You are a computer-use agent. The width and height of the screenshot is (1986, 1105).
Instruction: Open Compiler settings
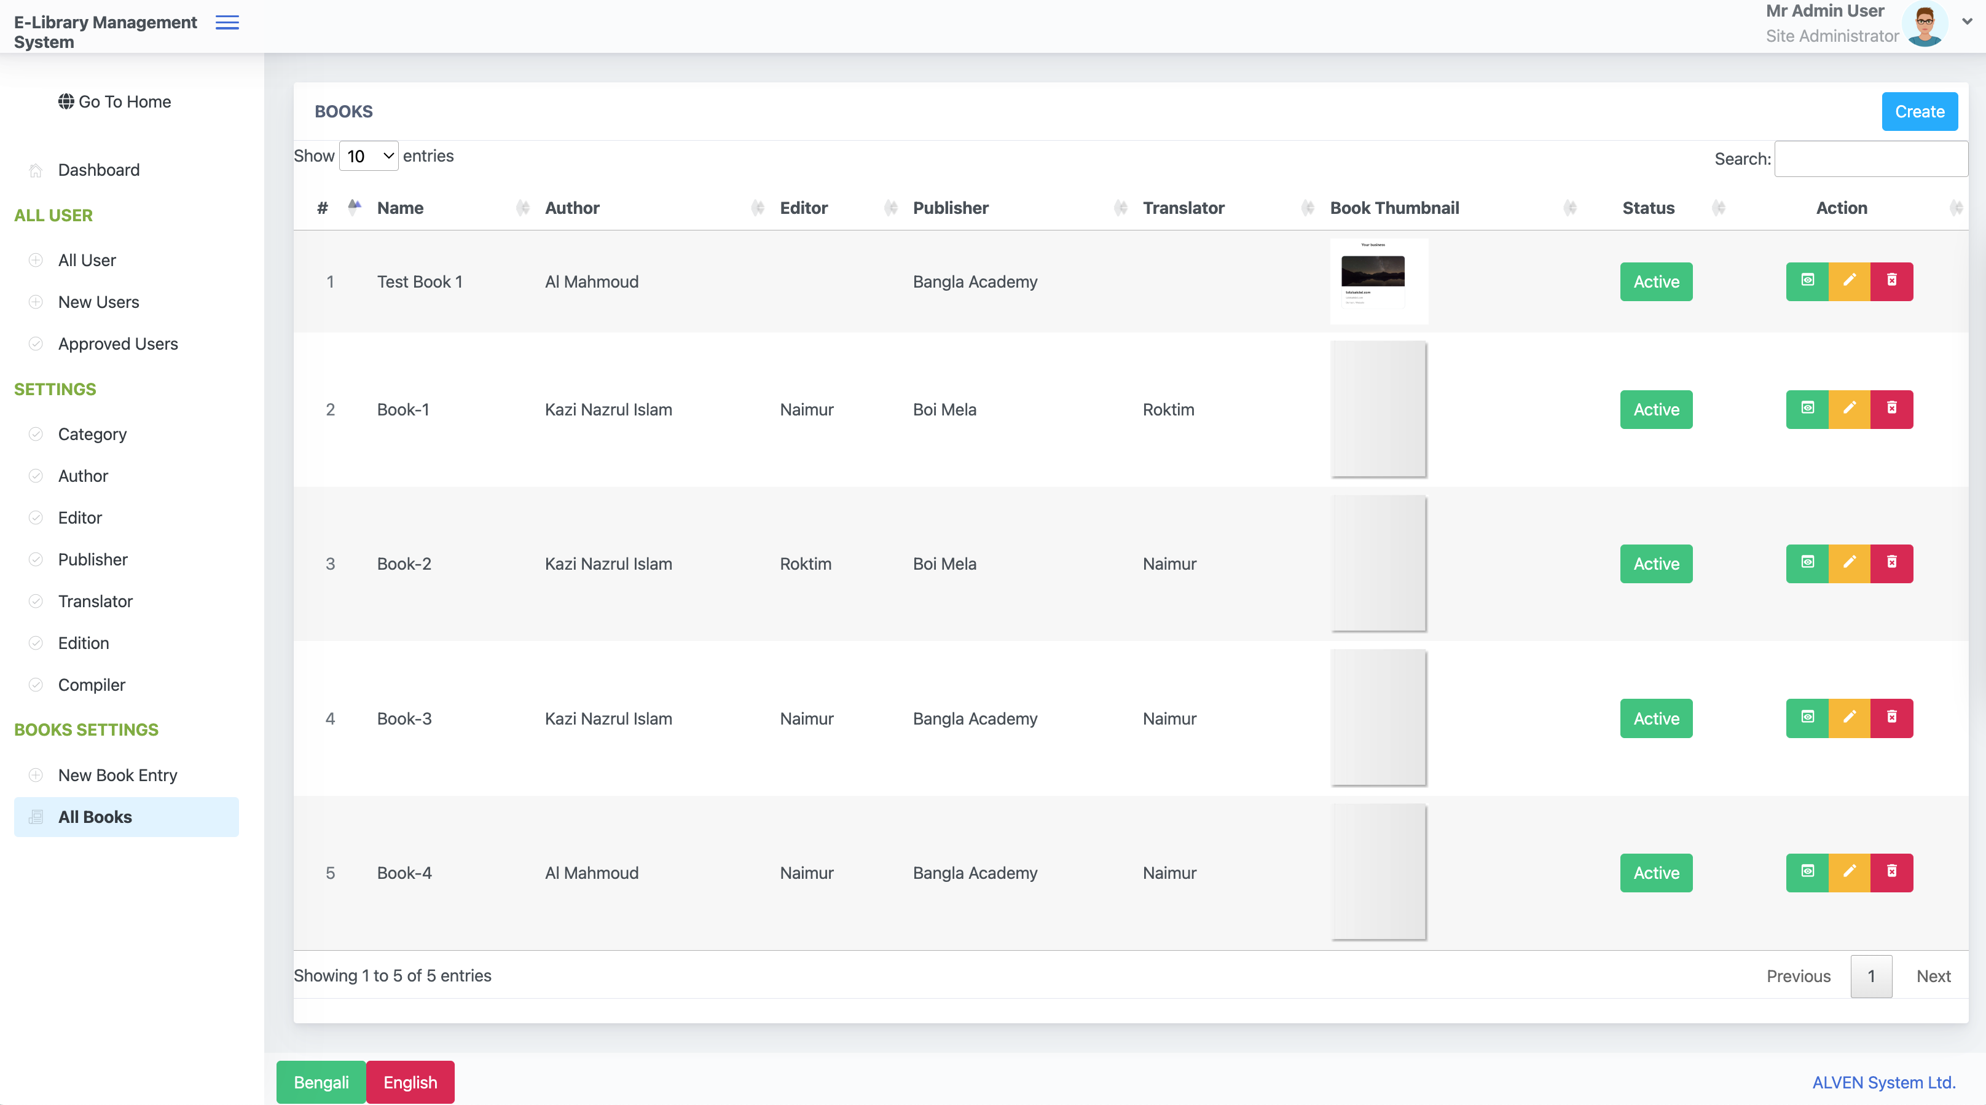(92, 685)
